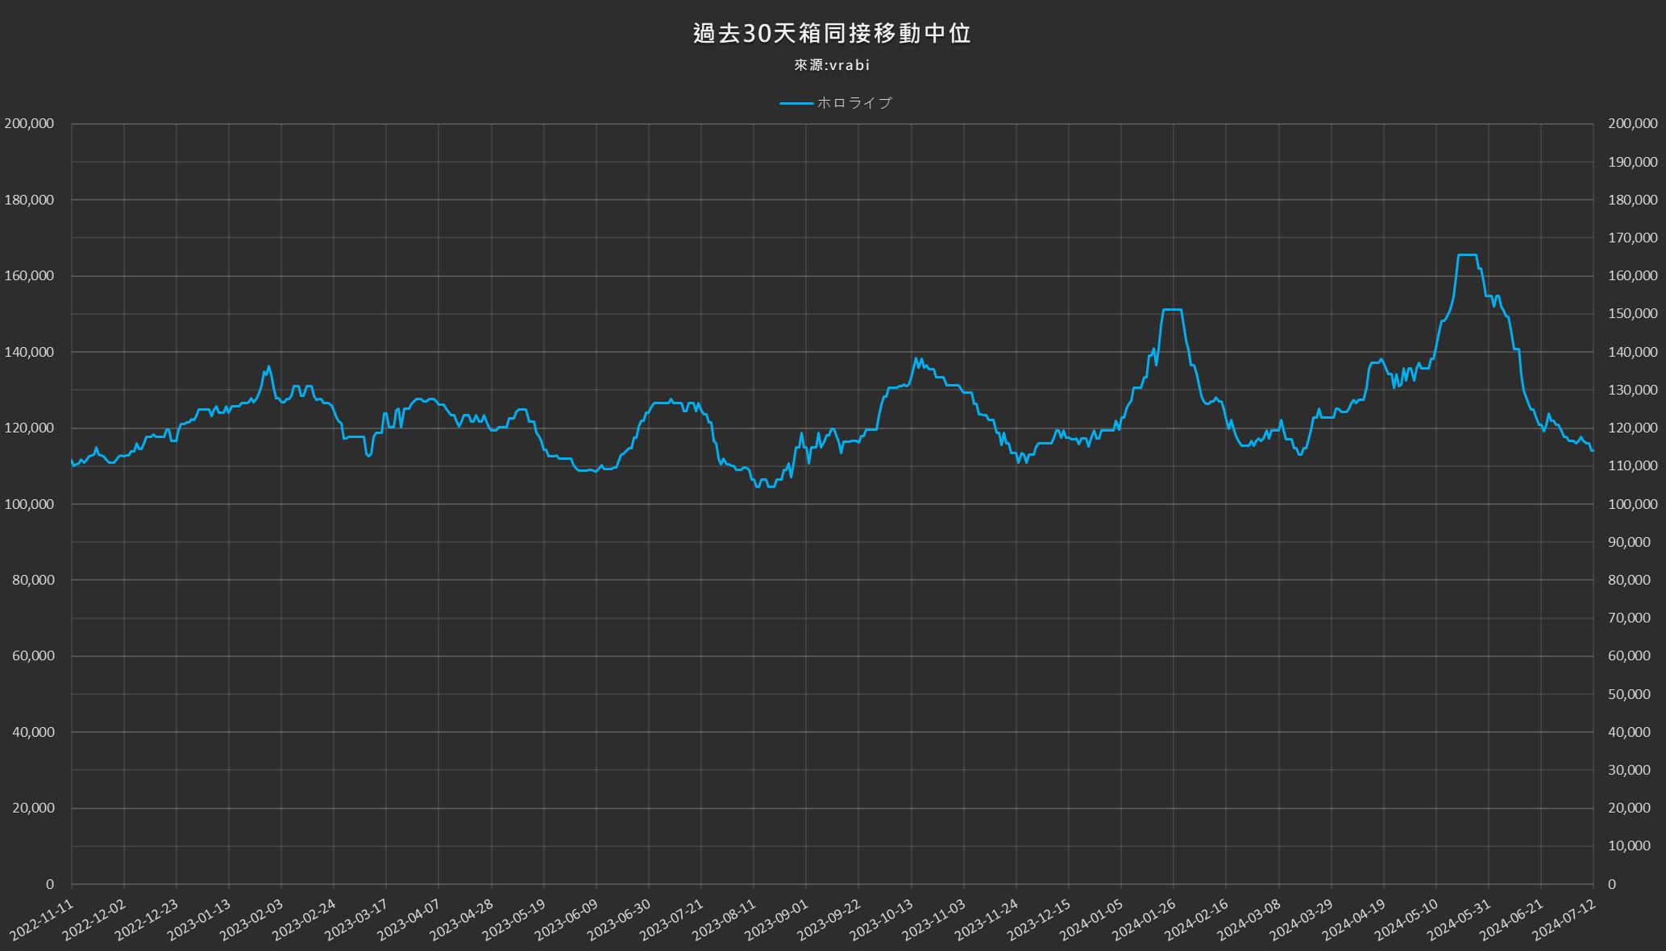Click the left axis 0 label
Viewport: 1666px width, 951px height.
[50, 884]
